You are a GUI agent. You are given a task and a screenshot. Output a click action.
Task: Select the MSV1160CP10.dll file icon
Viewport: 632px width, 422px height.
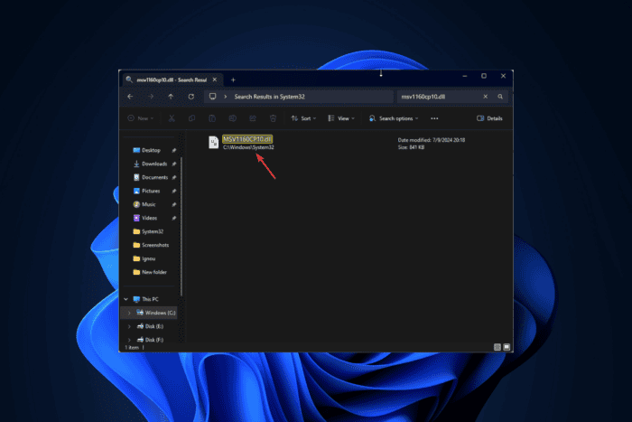point(213,143)
